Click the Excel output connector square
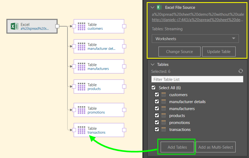Viewport: 249px width, 158px height. [57, 26]
